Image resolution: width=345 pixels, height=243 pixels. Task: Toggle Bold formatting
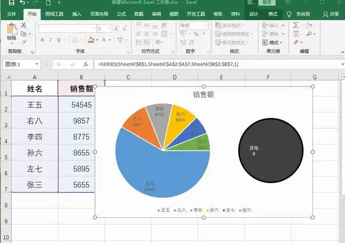click(42, 40)
